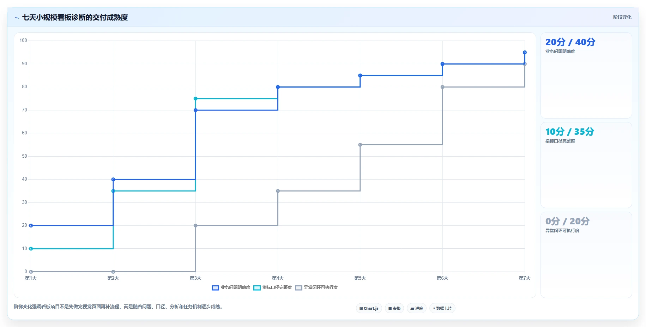Image resolution: width=646 pixels, height=327 pixels.
Task: Select the Chart.js tag pill
Action: [x=369, y=308]
